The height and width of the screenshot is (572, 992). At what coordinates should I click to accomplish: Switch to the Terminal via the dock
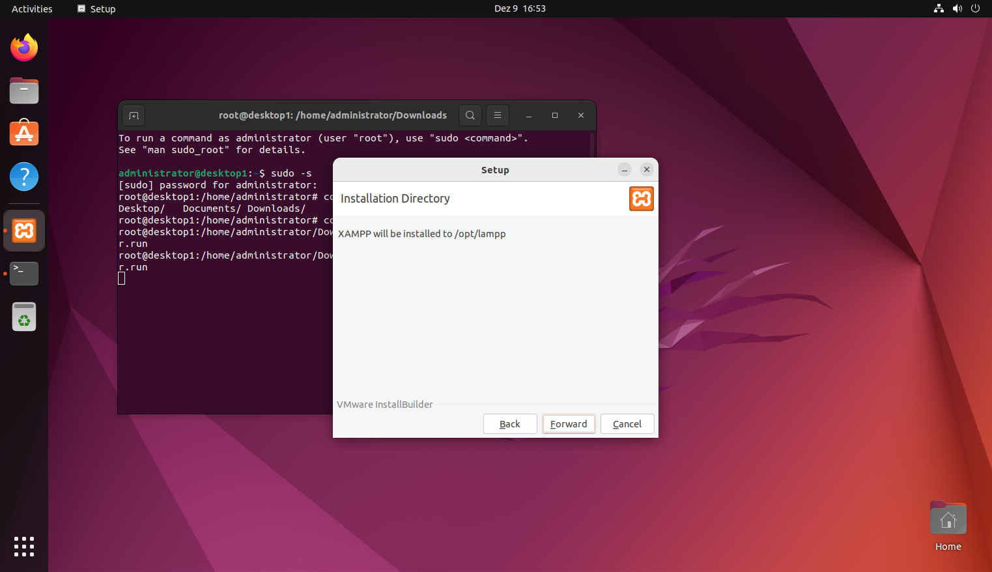point(23,273)
